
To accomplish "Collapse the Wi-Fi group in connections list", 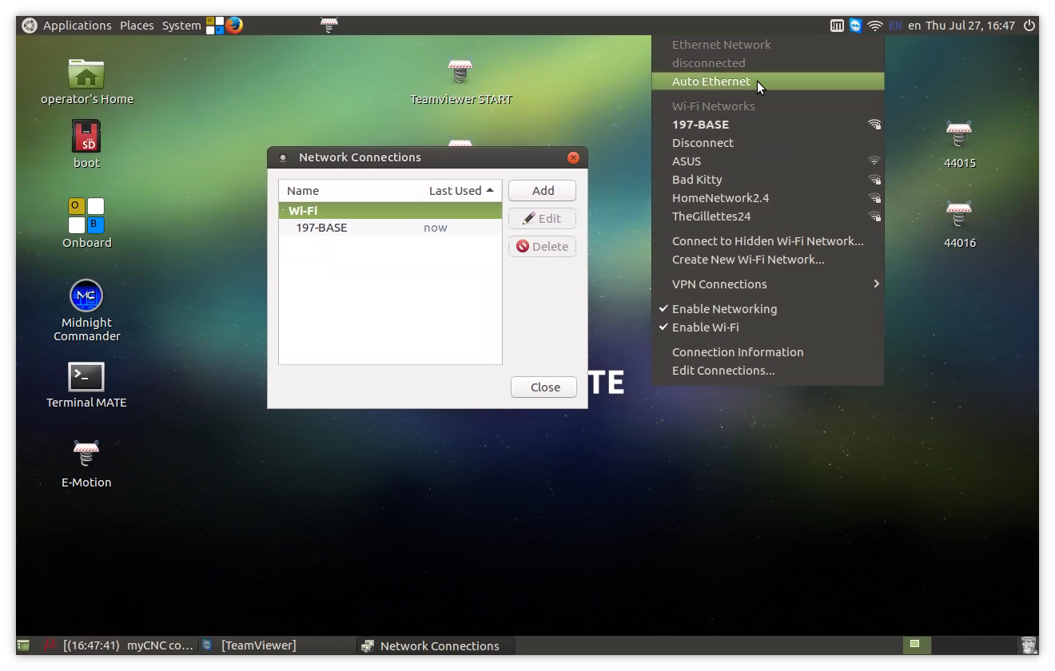I will point(284,211).
